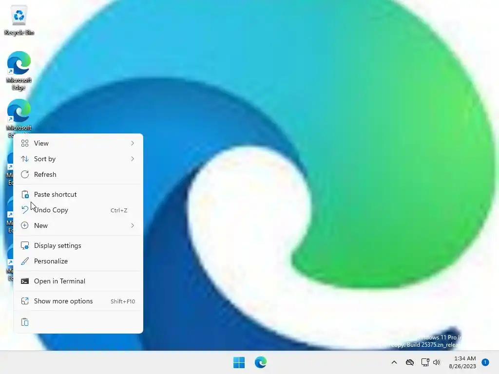Click the View grid icon

25,143
